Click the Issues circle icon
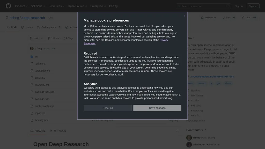Viewport: 265px width, 149px height. (x=23, y=27)
